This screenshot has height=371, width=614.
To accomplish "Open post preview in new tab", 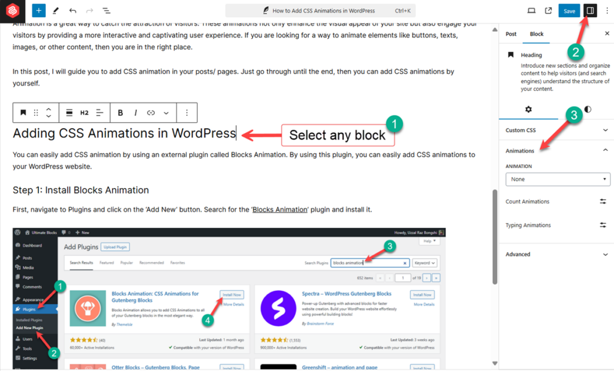I will [x=548, y=11].
